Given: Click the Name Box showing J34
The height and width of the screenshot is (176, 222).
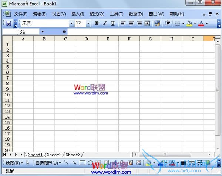Looking at the screenshot, I should (21, 32).
